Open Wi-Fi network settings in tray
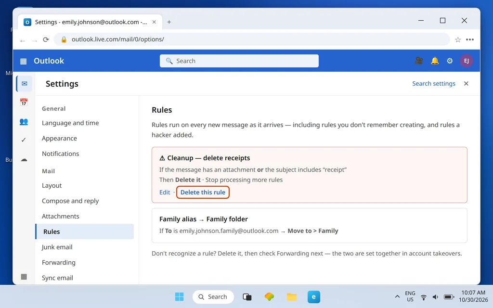 tap(424, 297)
